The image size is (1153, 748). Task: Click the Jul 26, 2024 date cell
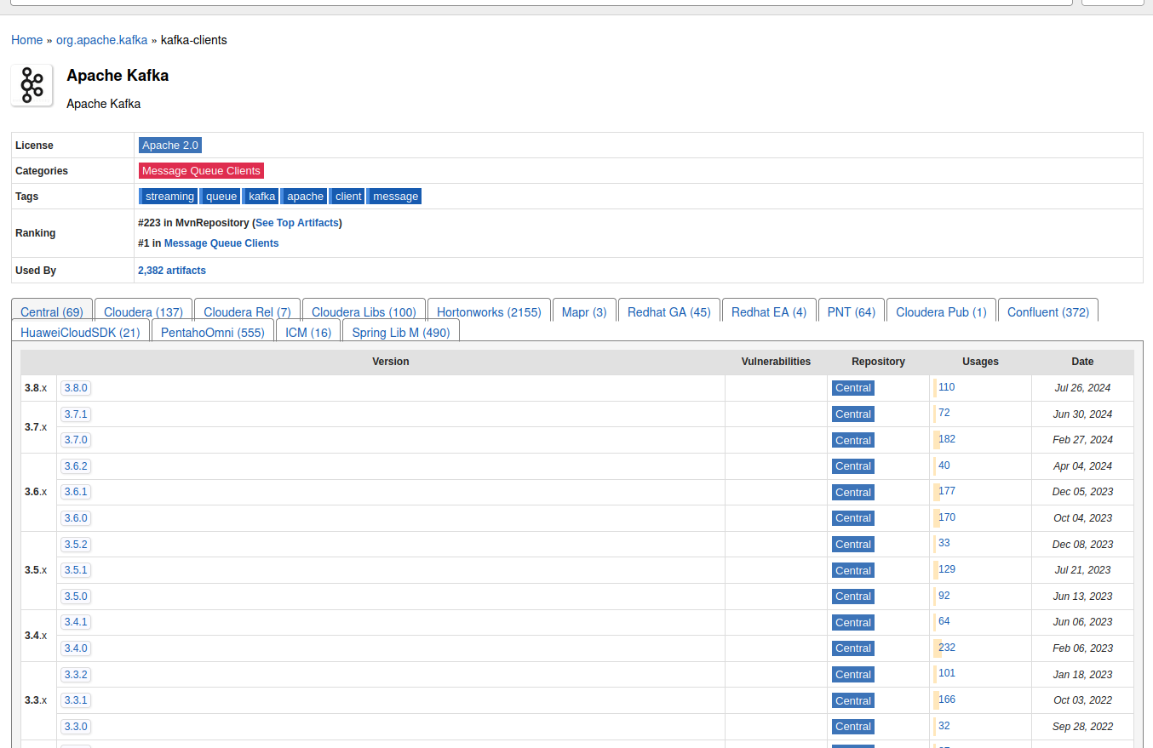(x=1082, y=388)
